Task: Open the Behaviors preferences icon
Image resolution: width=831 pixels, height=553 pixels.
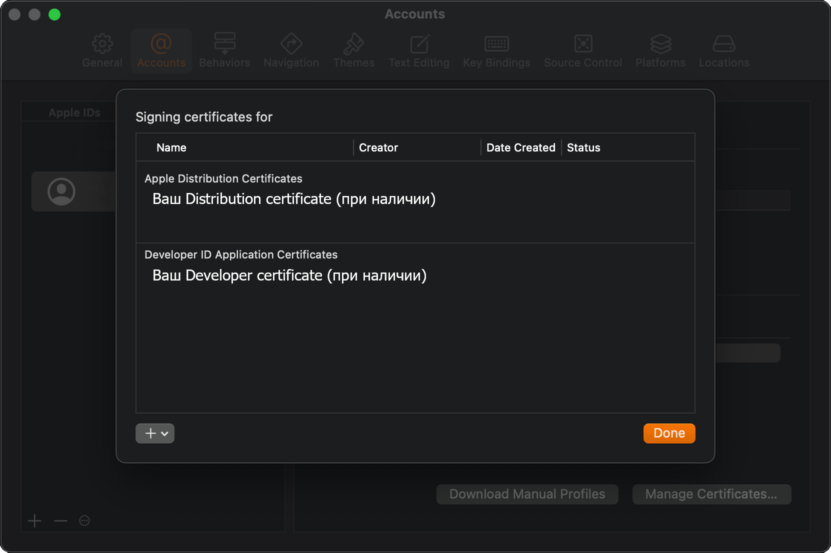Action: (x=224, y=44)
